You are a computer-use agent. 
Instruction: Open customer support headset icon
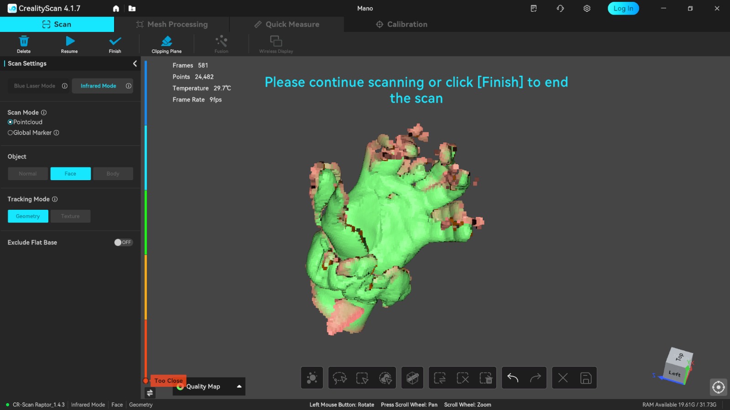coord(560,9)
